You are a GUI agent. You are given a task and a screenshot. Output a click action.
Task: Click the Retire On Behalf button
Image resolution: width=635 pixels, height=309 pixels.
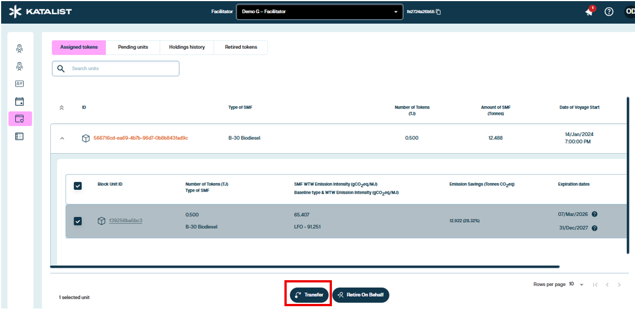coord(361,295)
